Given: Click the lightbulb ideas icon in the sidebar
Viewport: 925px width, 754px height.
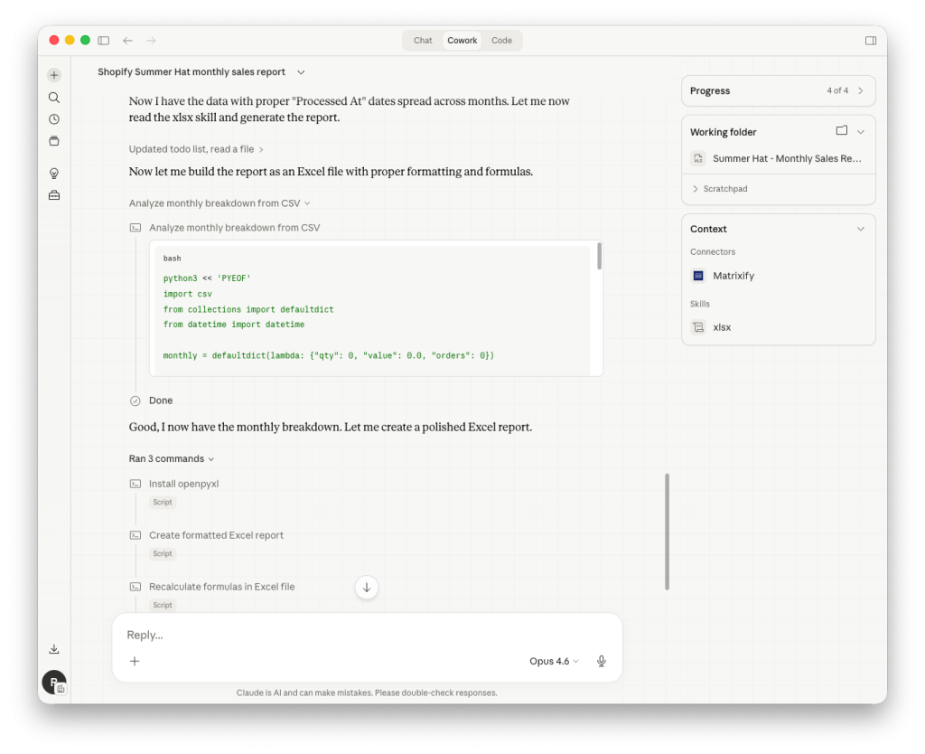Looking at the screenshot, I should (x=53, y=173).
